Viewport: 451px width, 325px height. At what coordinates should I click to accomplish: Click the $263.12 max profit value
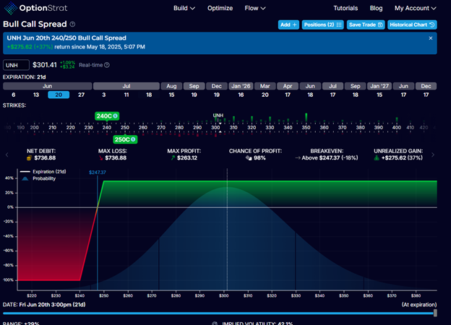[187, 158]
